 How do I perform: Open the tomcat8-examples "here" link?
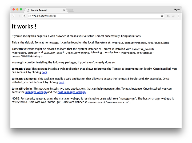62,82
